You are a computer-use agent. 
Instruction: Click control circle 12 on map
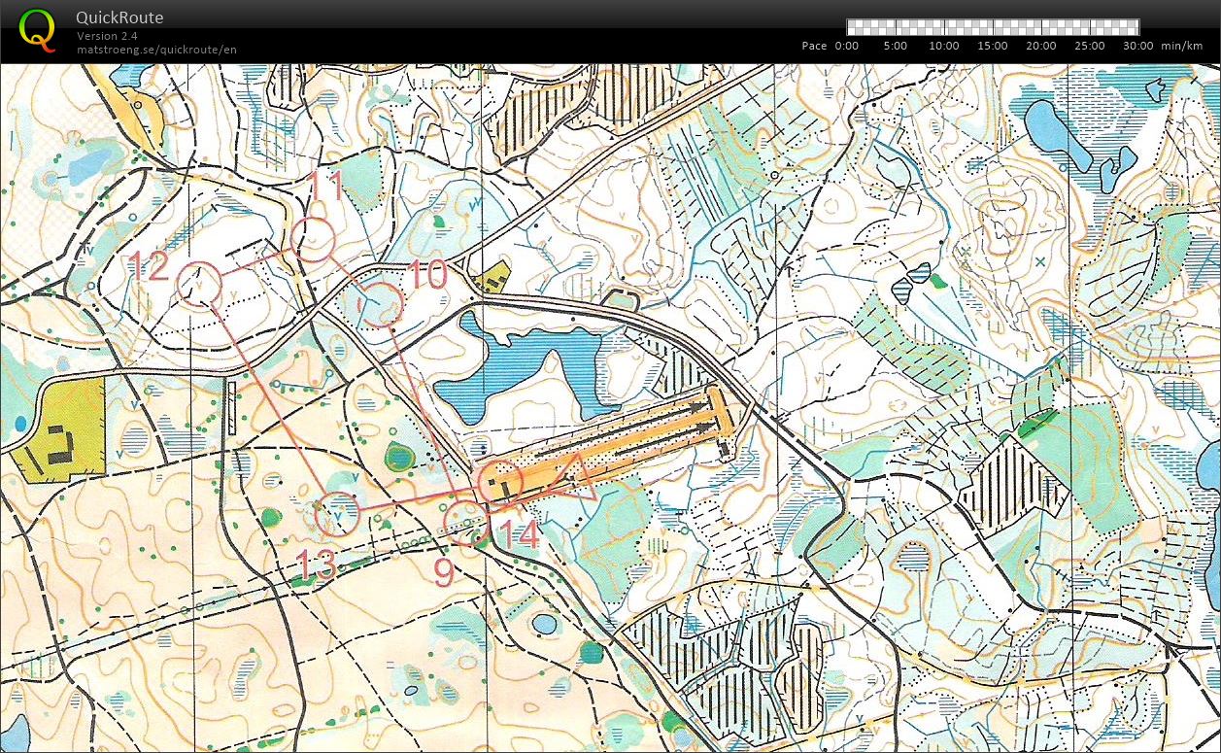[199, 285]
